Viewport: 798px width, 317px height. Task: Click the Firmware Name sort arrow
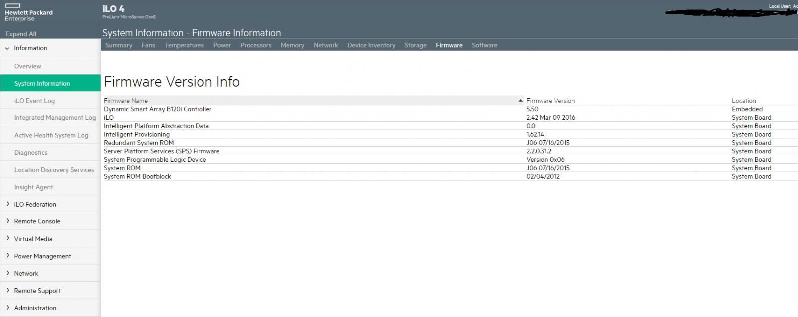(x=520, y=101)
